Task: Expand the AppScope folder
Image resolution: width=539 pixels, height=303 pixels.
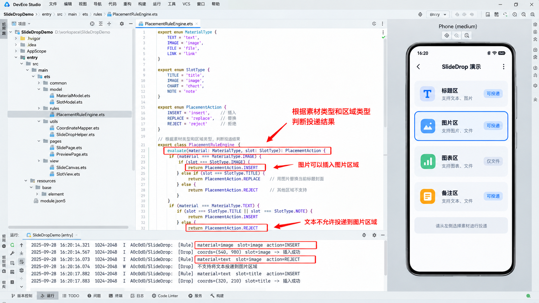Action: (x=16, y=51)
